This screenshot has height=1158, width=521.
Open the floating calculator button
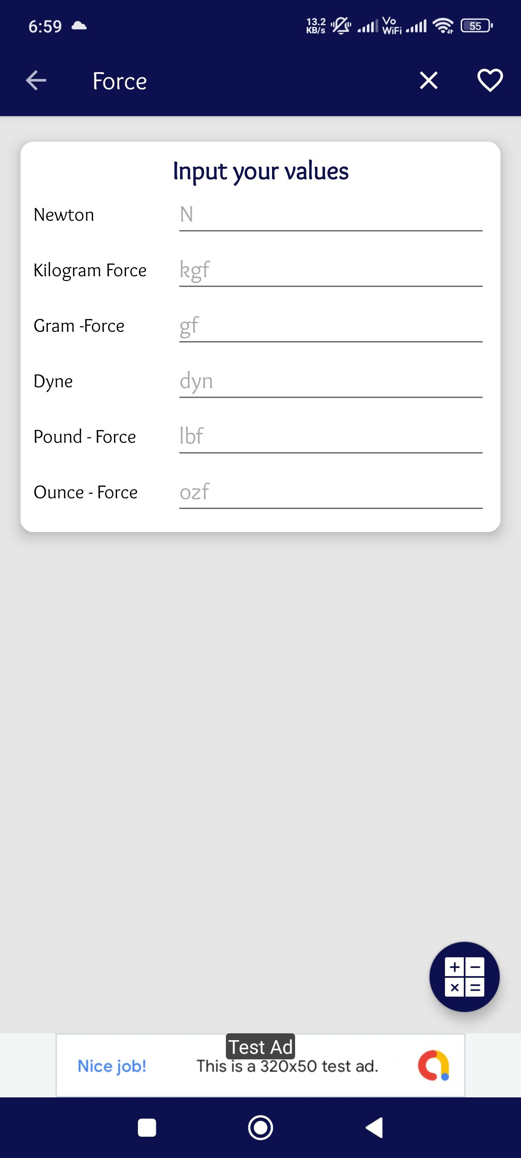464,977
